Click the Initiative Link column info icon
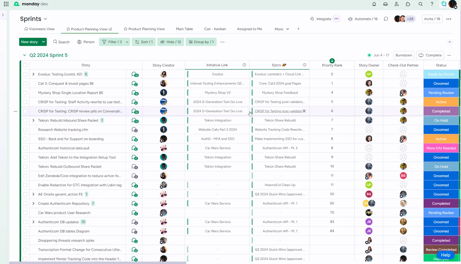 point(244,65)
